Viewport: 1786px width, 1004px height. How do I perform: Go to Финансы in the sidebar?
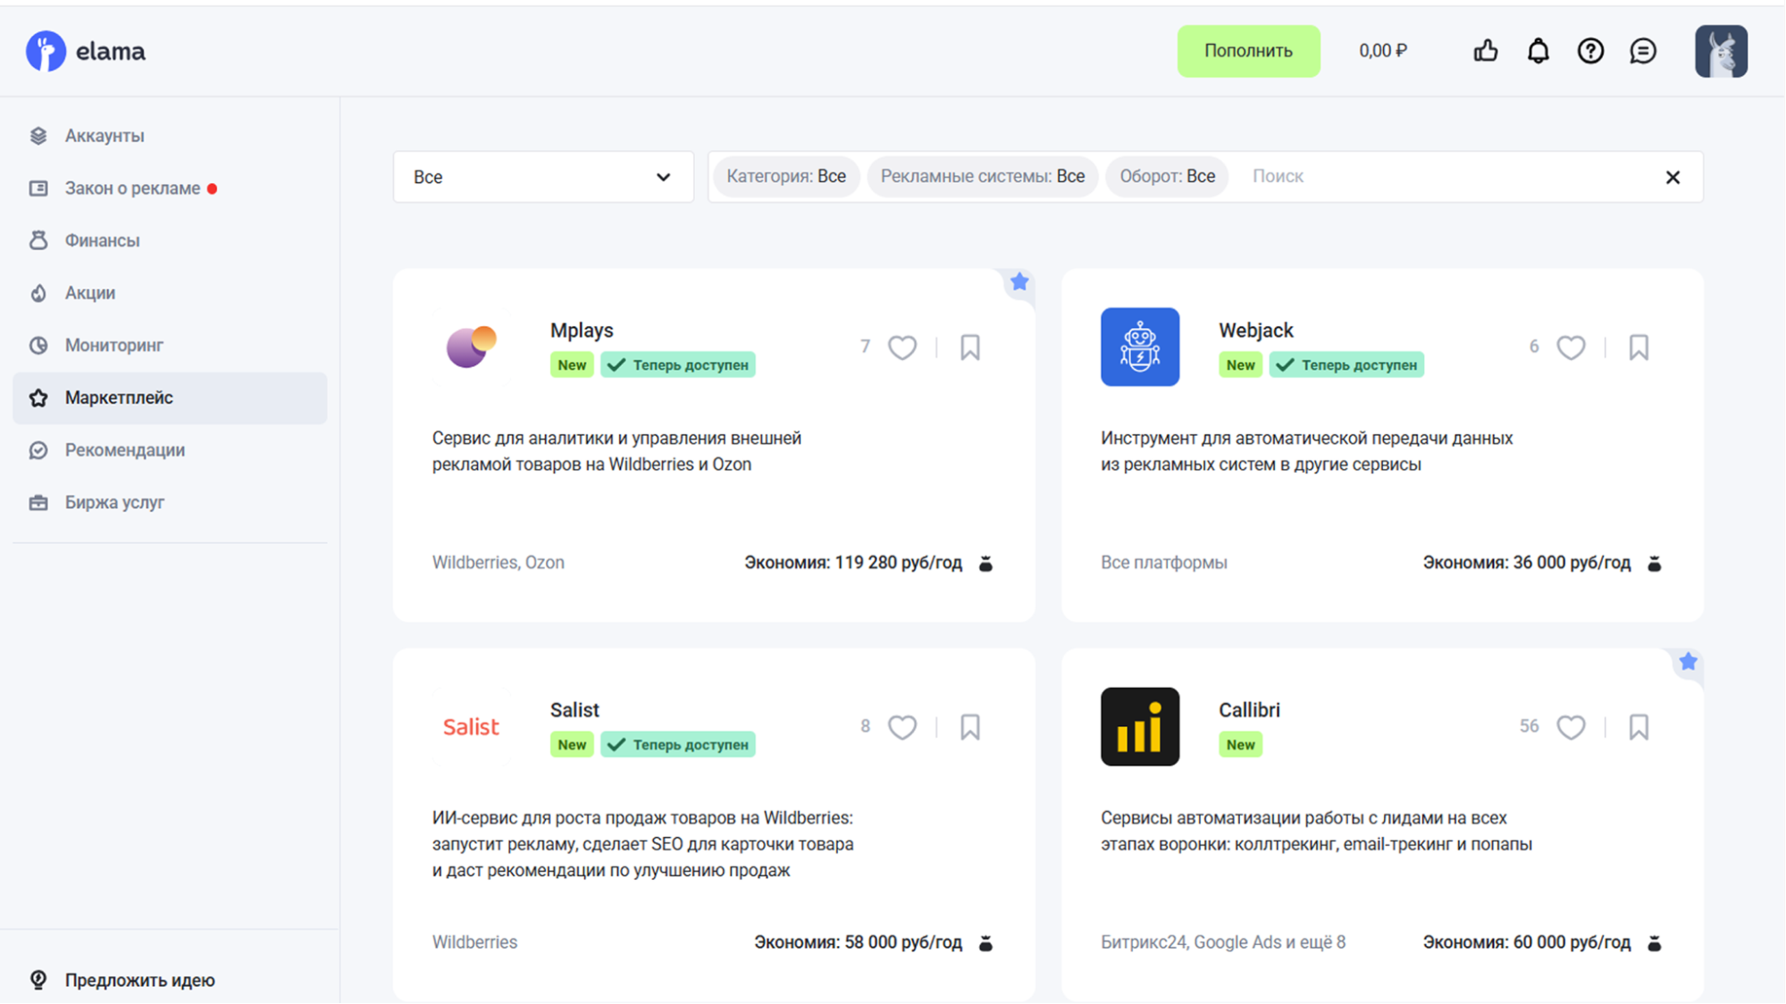[102, 240]
